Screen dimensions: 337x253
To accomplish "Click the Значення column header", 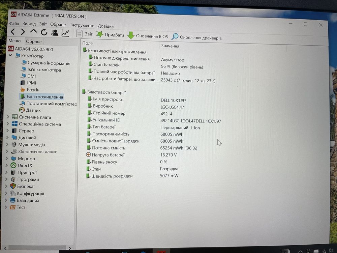I will tap(170, 46).
